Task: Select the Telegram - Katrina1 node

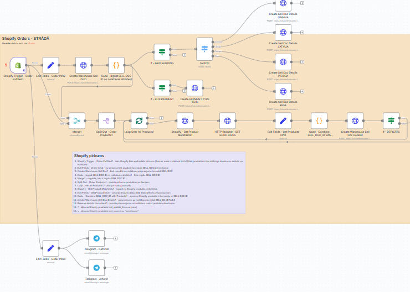Action: (96, 238)
